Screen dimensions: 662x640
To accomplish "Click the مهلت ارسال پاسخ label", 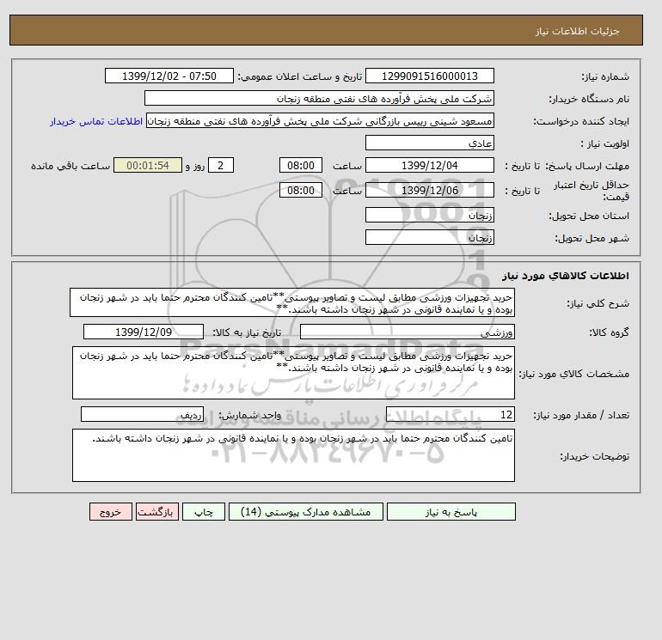I will (587, 166).
